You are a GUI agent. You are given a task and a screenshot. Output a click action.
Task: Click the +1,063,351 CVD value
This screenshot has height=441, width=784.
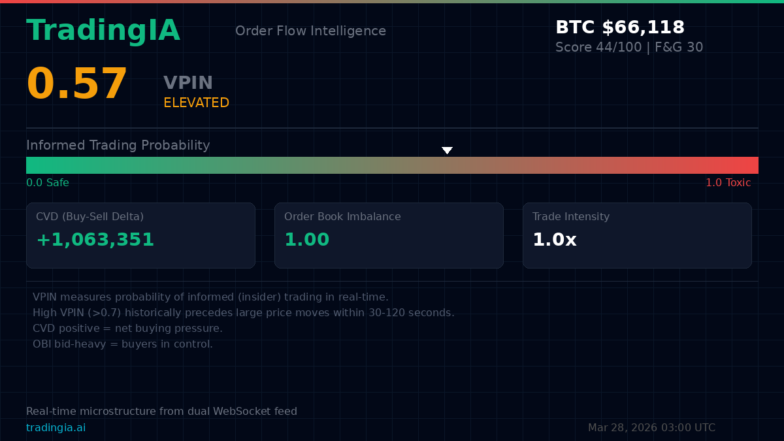[95, 240]
